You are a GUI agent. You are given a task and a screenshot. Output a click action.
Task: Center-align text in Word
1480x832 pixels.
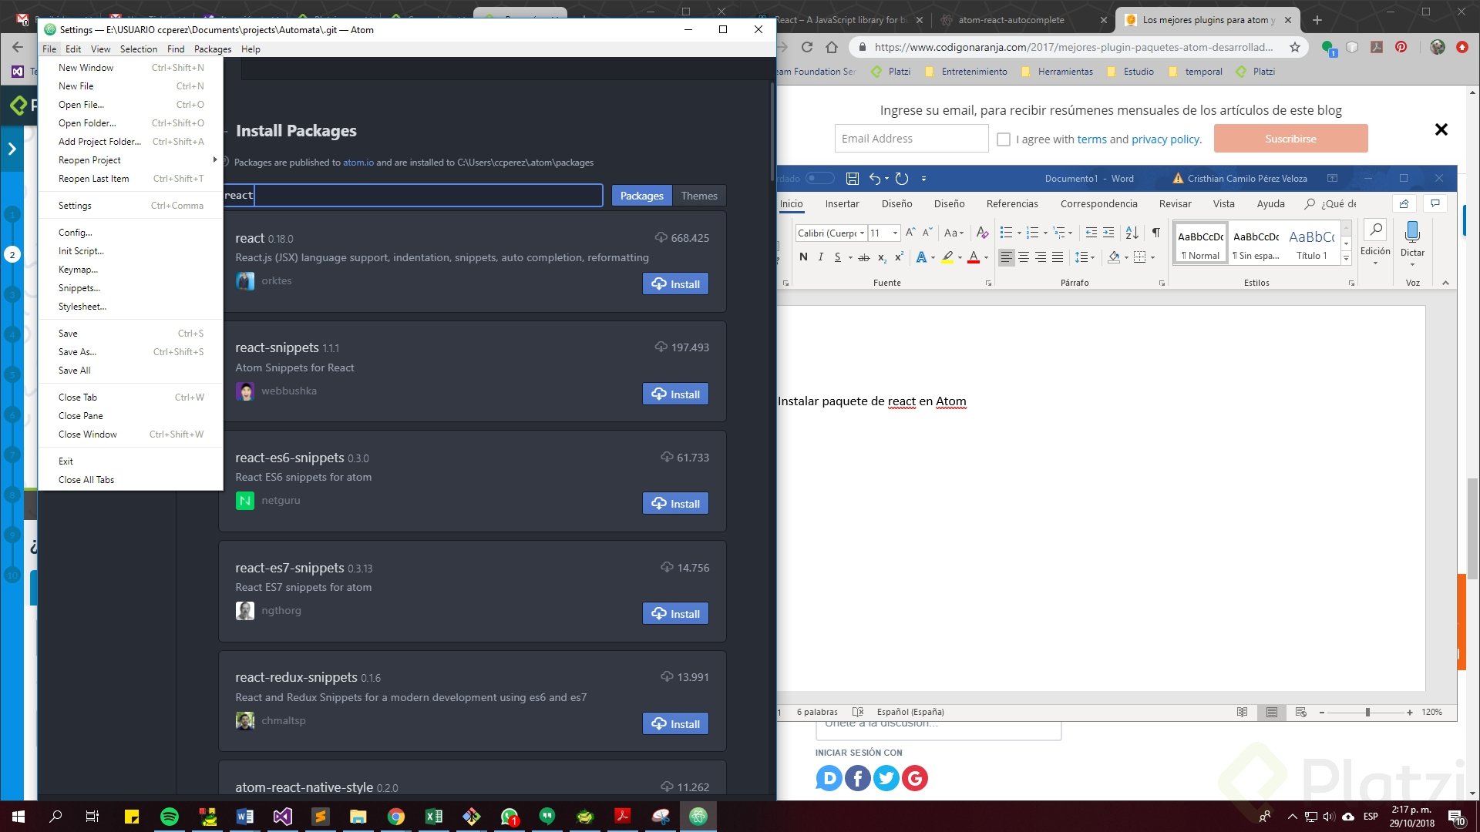(x=1024, y=257)
